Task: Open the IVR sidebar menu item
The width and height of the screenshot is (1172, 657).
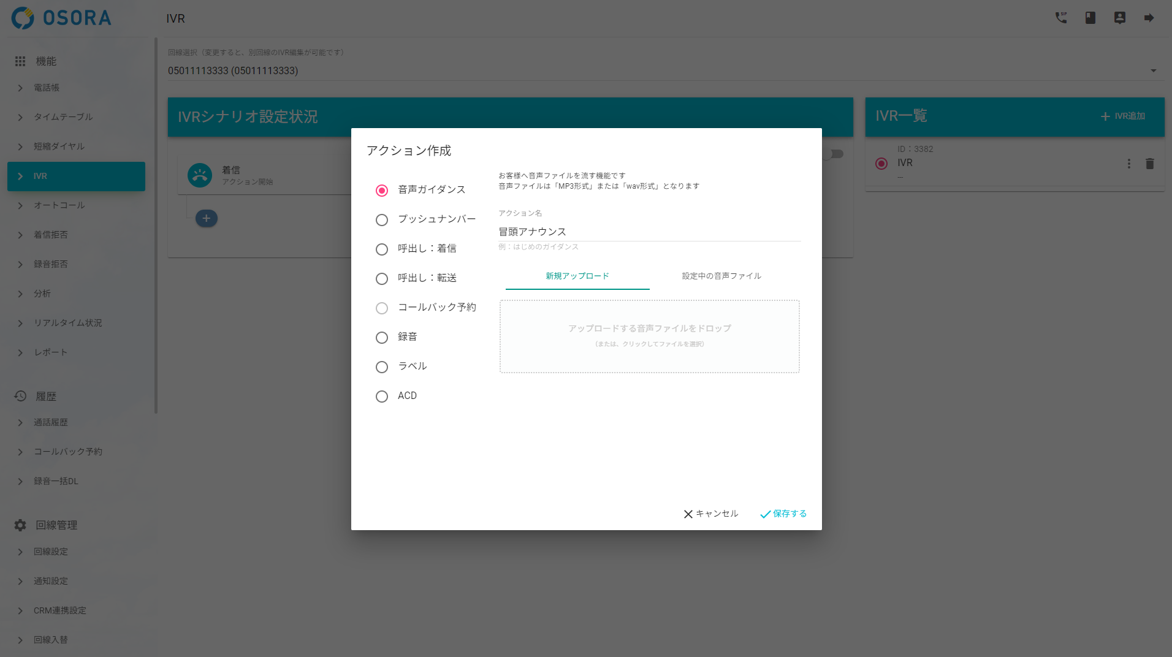Action: pyautogui.click(x=76, y=177)
